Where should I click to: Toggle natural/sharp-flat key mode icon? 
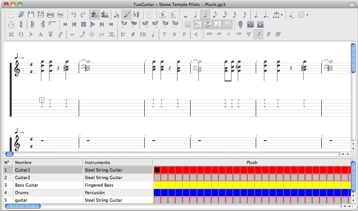(136, 14)
